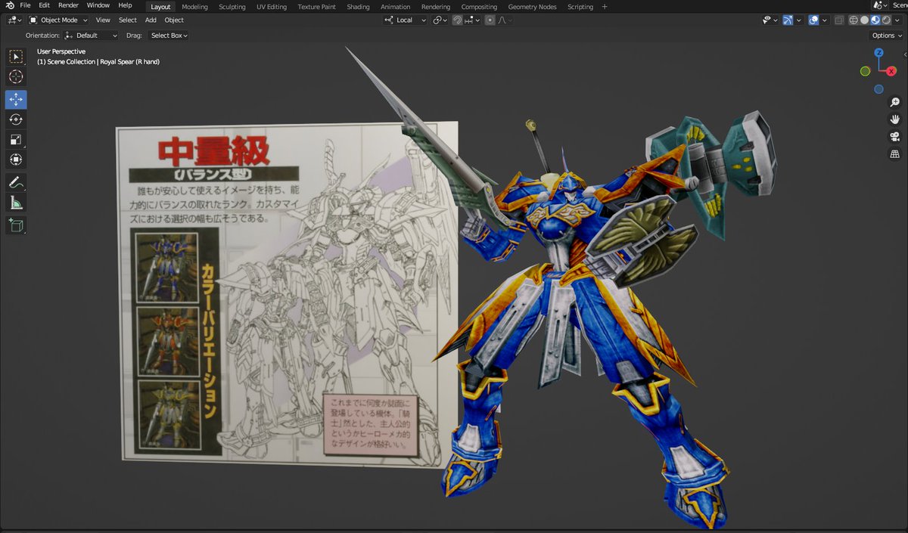Open the editor type dropdown
The image size is (908, 533).
[x=15, y=20]
